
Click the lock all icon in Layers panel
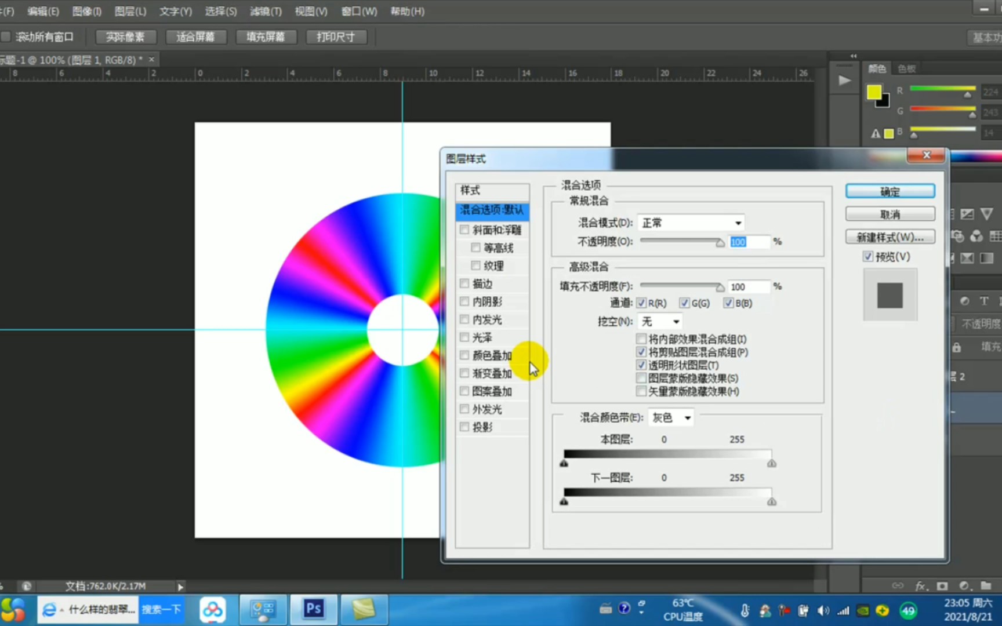957,347
